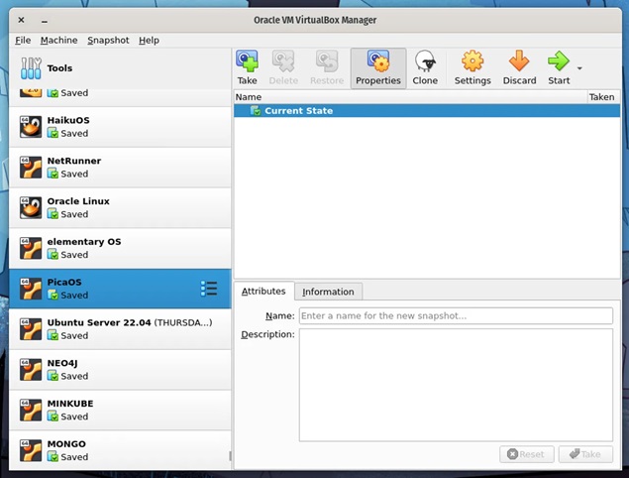Viewport: 629px width, 478px height.
Task: Open the Machine menu
Action: coord(59,41)
